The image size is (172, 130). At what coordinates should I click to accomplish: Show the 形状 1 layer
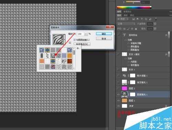119,69
